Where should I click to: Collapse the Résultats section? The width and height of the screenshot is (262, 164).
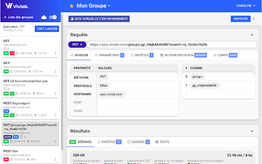pyautogui.click(x=251, y=131)
